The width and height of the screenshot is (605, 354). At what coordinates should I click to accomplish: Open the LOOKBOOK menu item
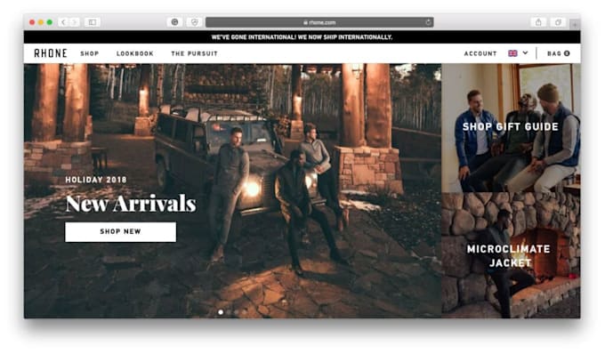tap(135, 53)
